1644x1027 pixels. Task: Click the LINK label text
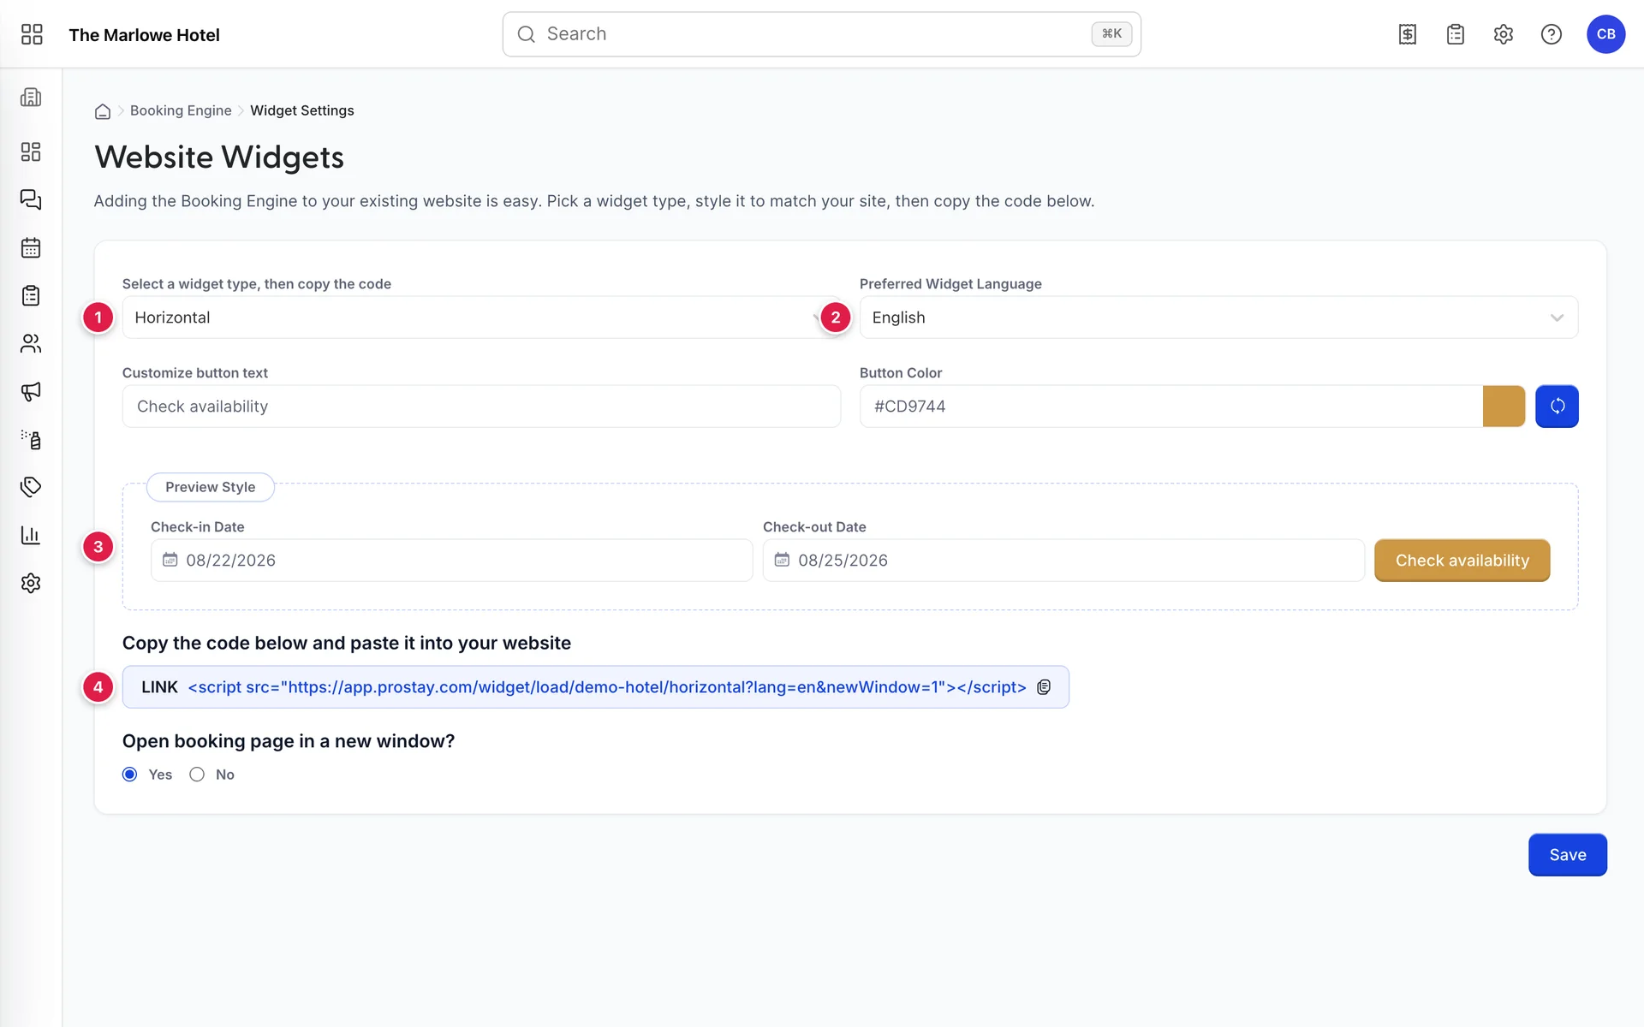(x=159, y=687)
